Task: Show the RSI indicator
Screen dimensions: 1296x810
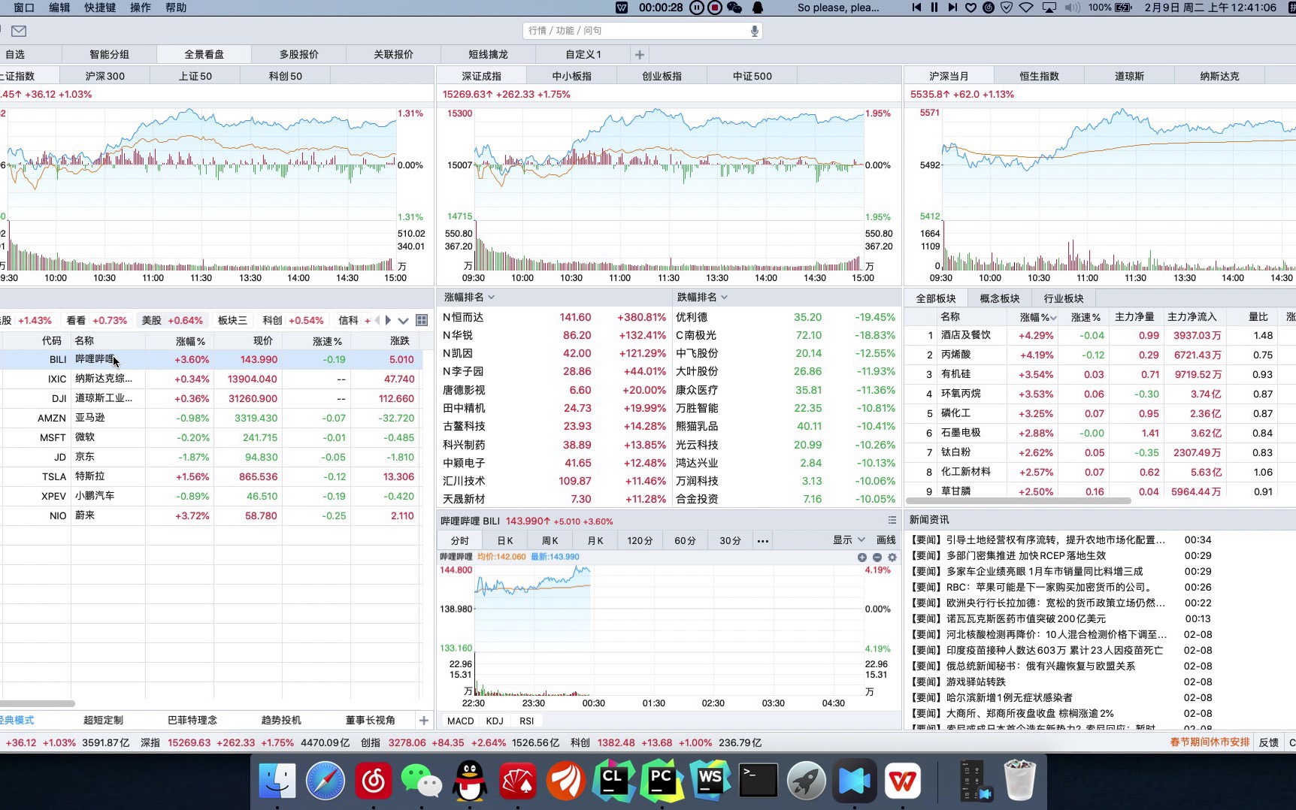Action: tap(527, 721)
